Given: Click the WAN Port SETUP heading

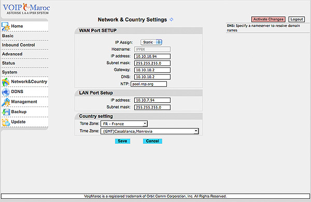Looking at the screenshot, I should (98, 30).
